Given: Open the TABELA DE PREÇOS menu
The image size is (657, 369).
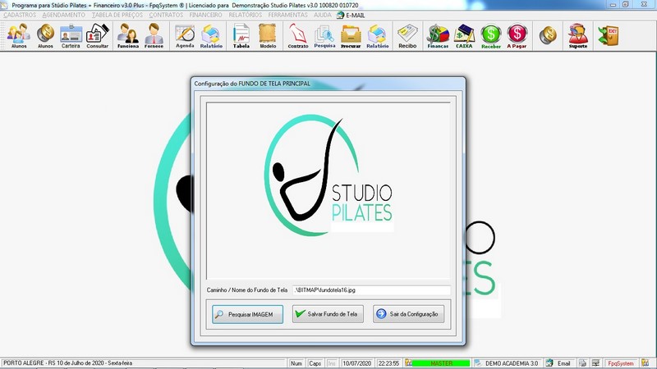Looking at the screenshot, I should click(x=117, y=15).
